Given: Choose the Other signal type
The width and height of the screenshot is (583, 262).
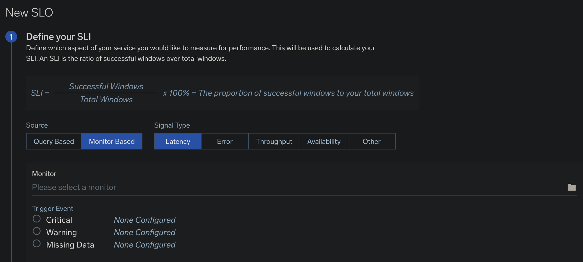Looking at the screenshot, I should (371, 141).
